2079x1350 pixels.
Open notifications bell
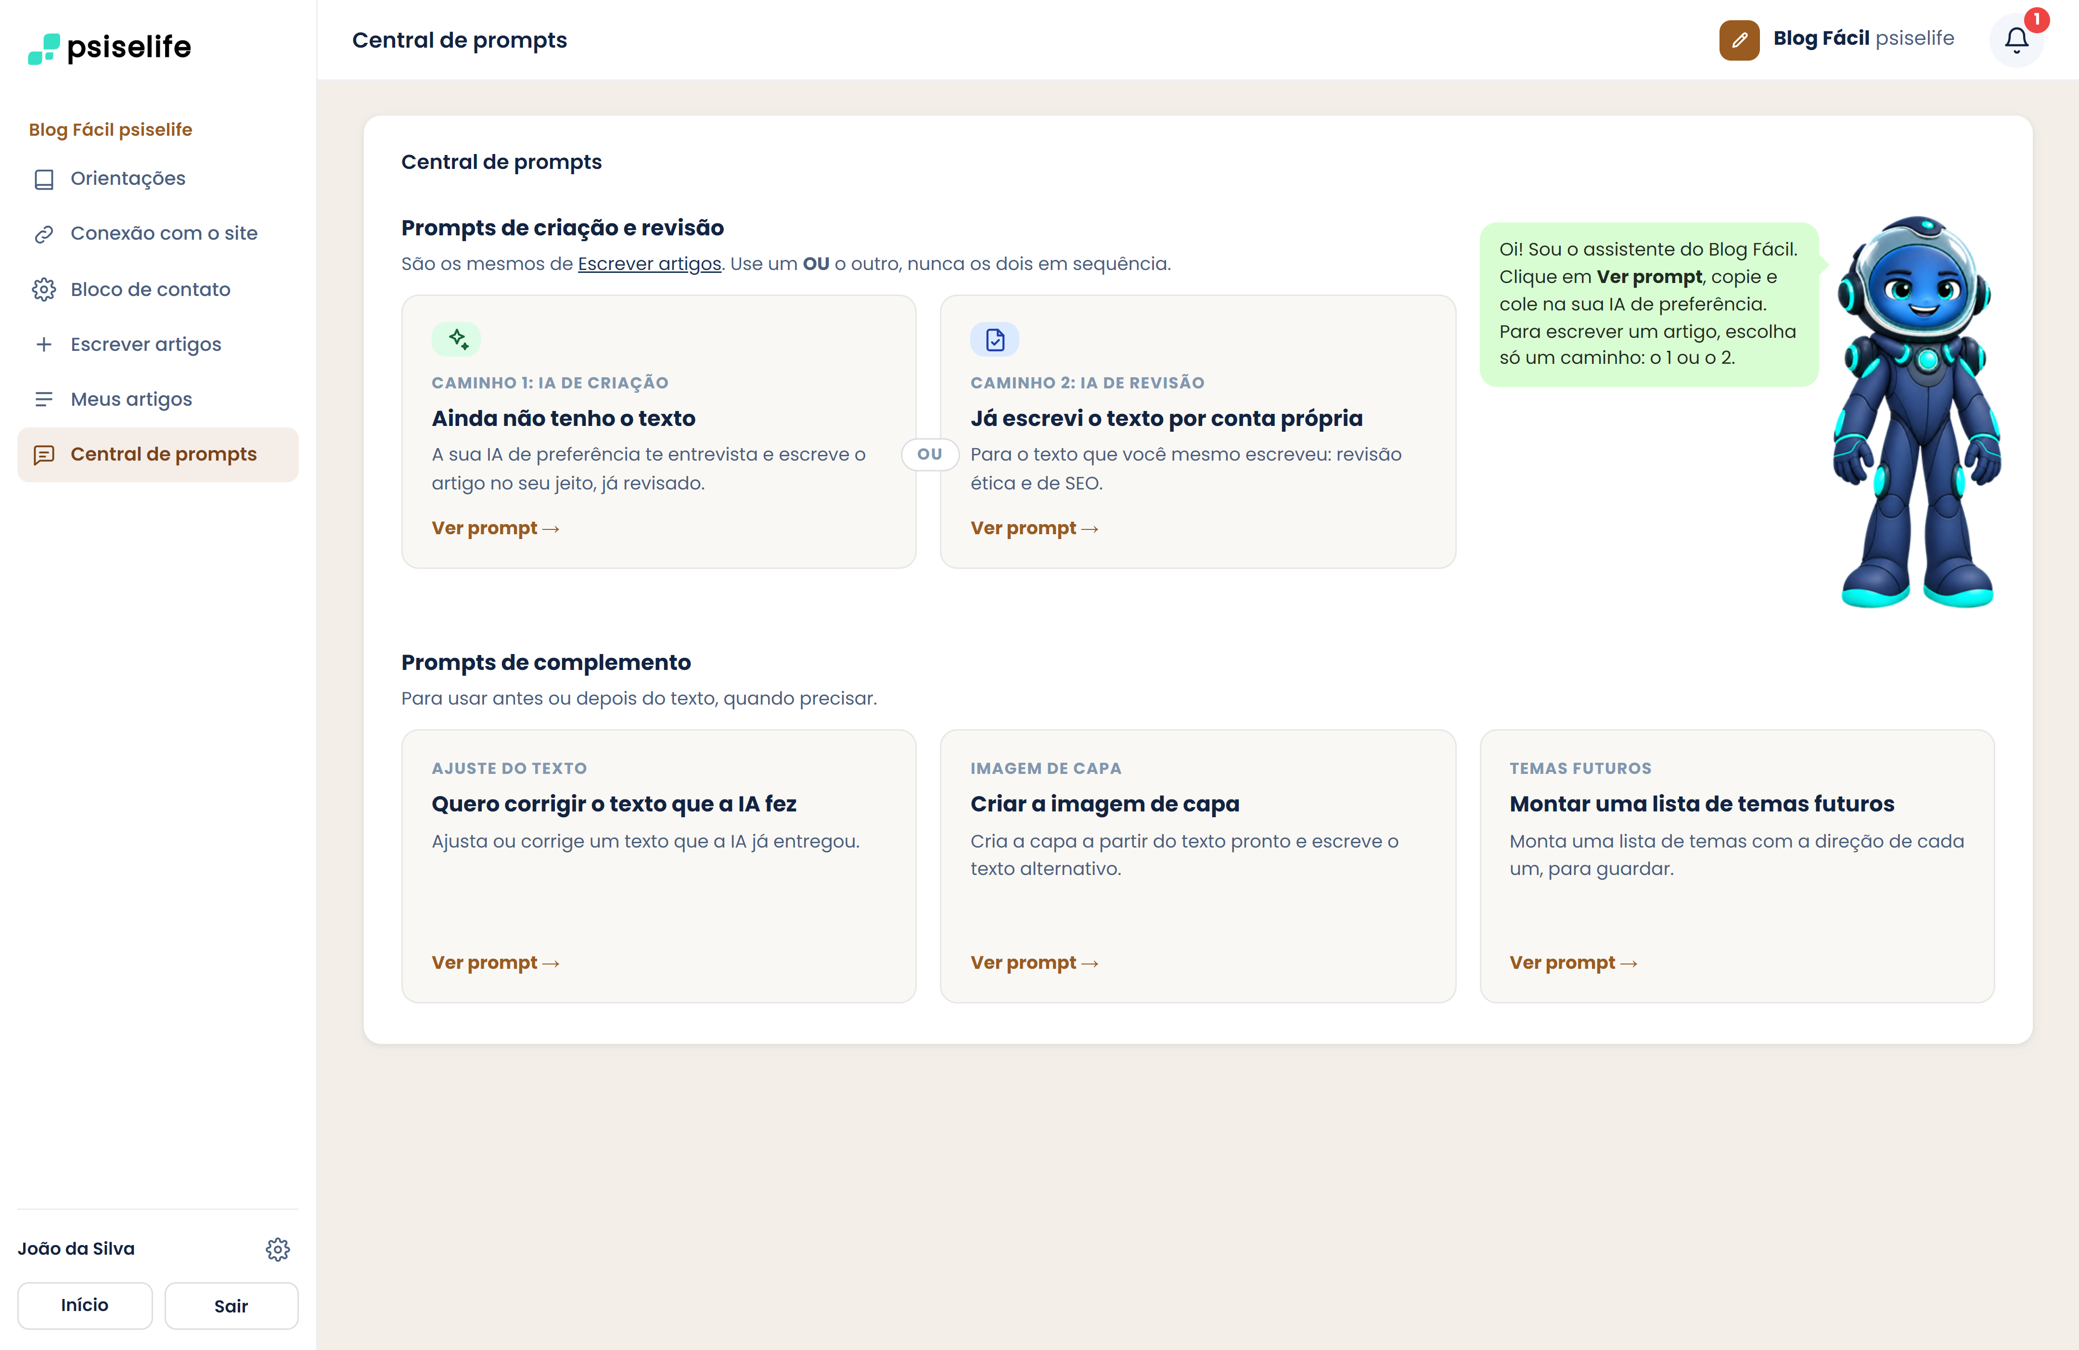[2016, 40]
